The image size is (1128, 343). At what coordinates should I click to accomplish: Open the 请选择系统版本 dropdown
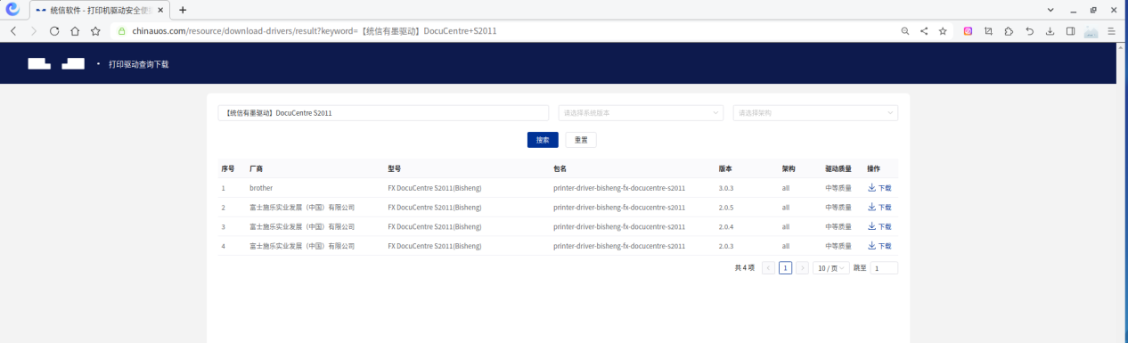click(641, 113)
